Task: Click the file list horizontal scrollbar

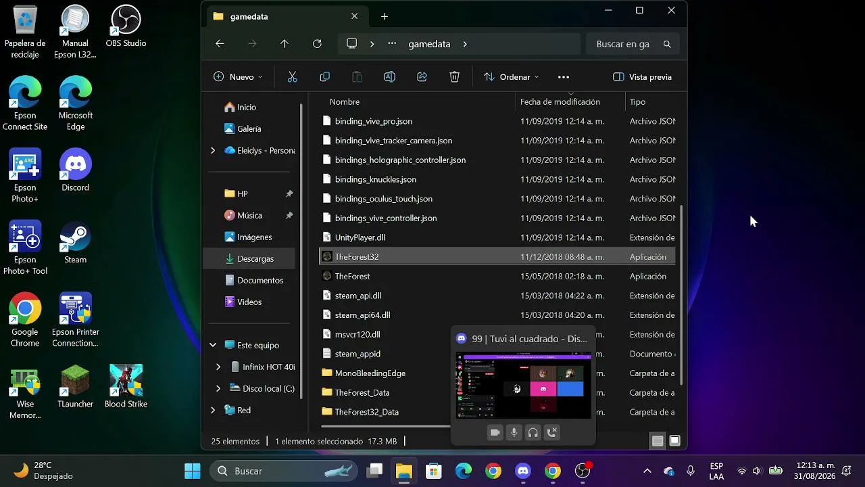Action: coord(386,426)
